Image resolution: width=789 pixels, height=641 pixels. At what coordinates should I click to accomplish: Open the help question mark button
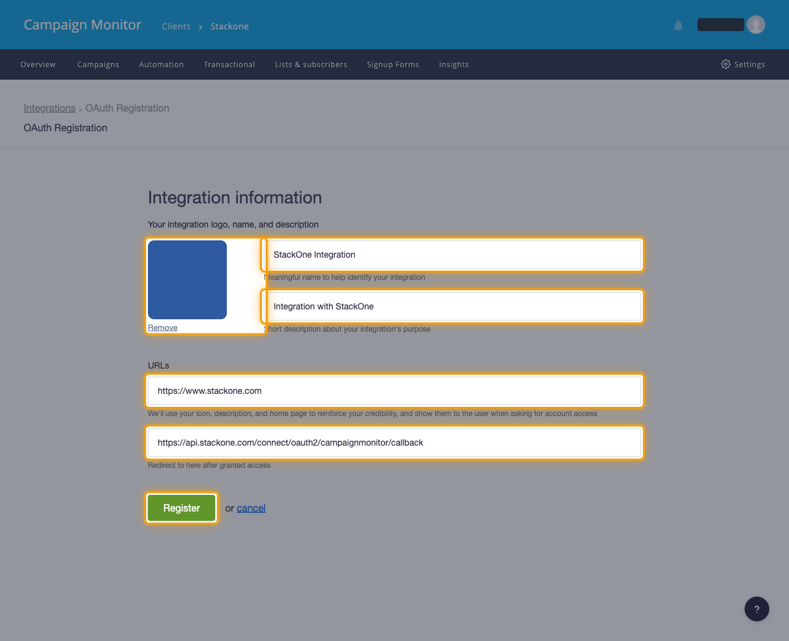[x=757, y=609]
